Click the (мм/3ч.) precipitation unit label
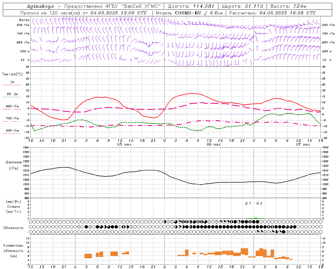This screenshot has width=336, height=269. point(14,202)
